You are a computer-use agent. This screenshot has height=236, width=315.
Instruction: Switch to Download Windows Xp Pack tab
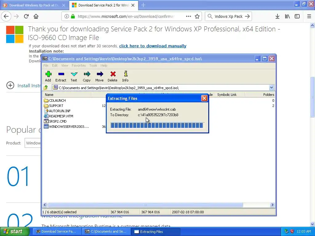(x=34, y=5)
